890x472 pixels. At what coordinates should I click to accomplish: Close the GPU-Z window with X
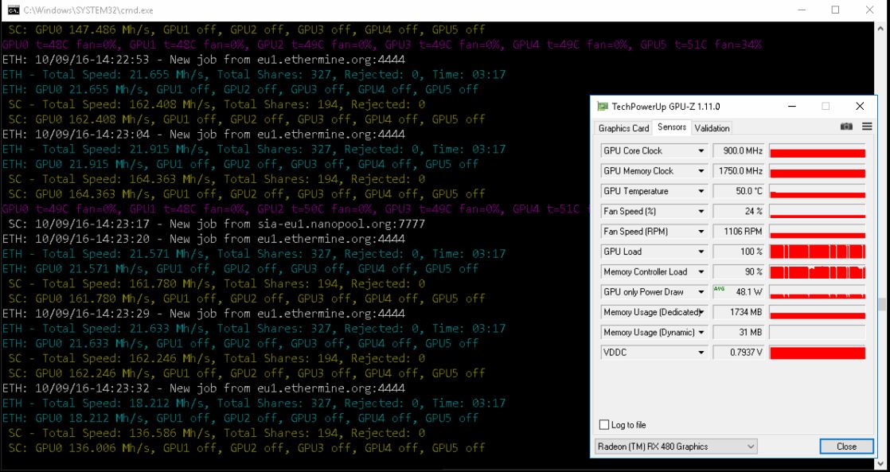[860, 106]
